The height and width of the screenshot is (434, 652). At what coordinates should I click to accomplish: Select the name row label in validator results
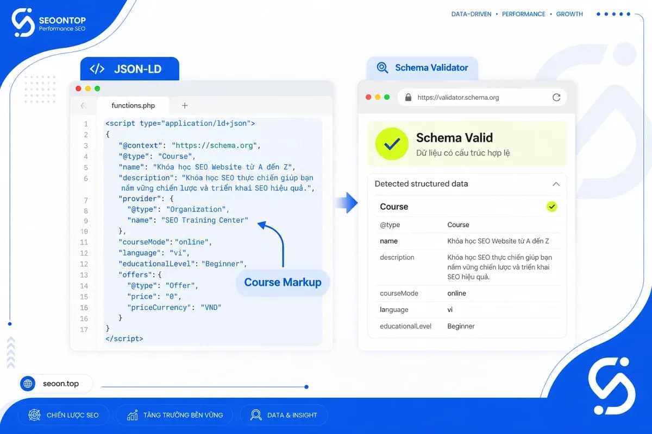(388, 241)
